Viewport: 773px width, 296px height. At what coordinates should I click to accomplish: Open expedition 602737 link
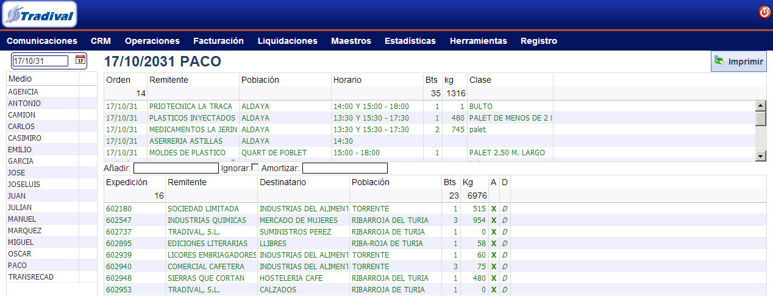click(x=119, y=232)
